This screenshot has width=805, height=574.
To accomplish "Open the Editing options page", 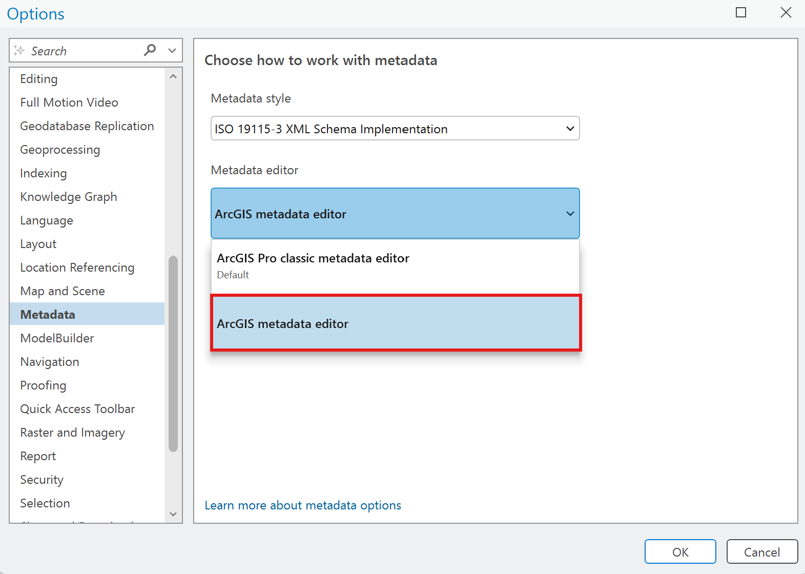I will [x=87, y=79].
